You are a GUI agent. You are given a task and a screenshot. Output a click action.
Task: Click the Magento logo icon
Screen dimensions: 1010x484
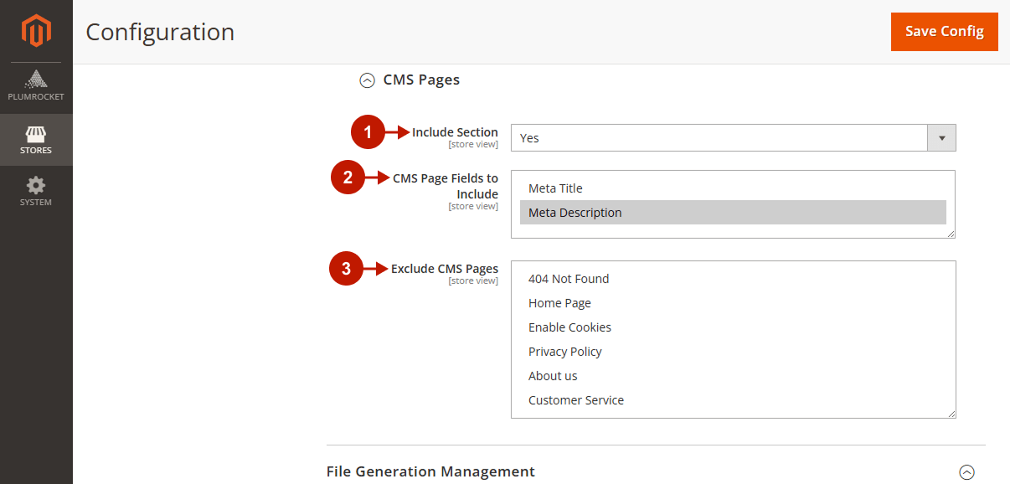click(x=36, y=32)
